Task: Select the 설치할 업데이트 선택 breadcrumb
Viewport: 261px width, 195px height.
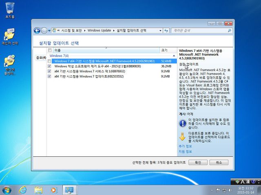Action: (x=131, y=30)
